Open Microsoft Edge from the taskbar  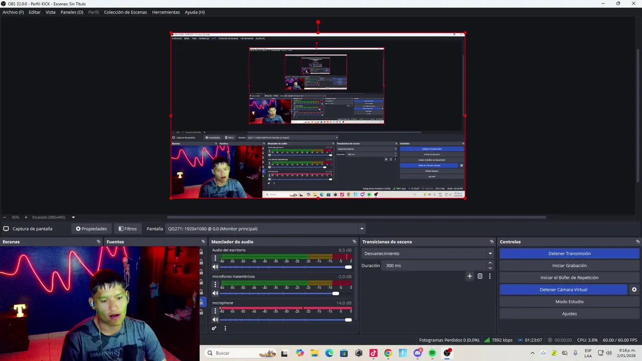click(329, 353)
